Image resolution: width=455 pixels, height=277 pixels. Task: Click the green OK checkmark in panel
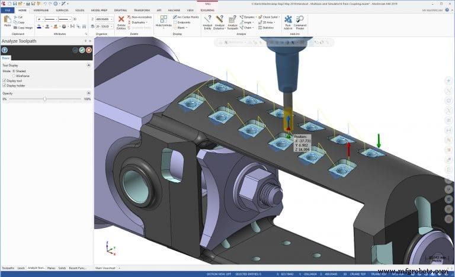coord(82,50)
